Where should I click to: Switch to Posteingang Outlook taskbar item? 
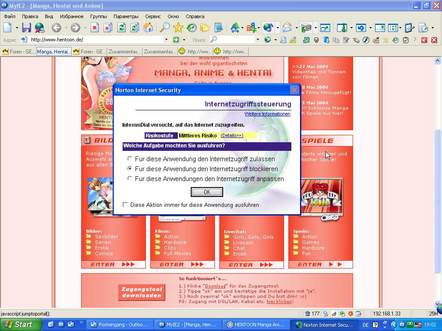pos(120,325)
